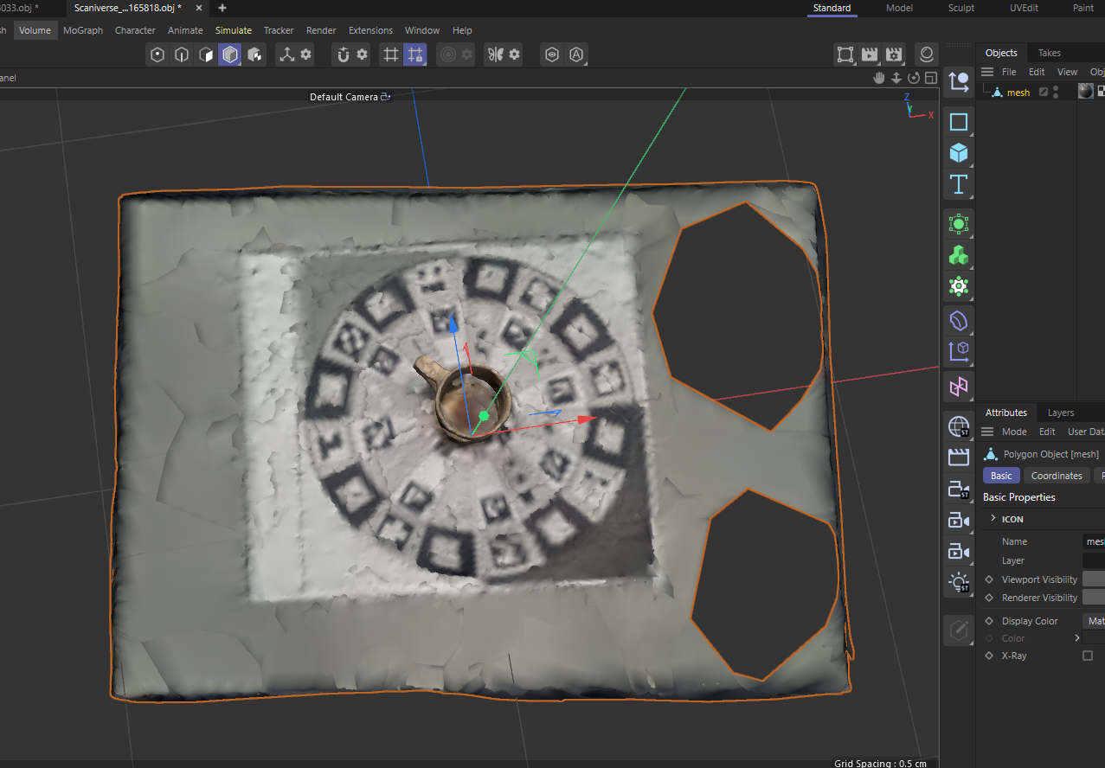The width and height of the screenshot is (1105, 768).
Task: Switch to the Coordinates tab in Attributes
Action: 1057,475
